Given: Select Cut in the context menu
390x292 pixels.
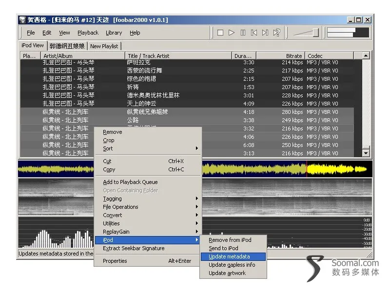Looking at the screenshot, I should click(148, 161).
